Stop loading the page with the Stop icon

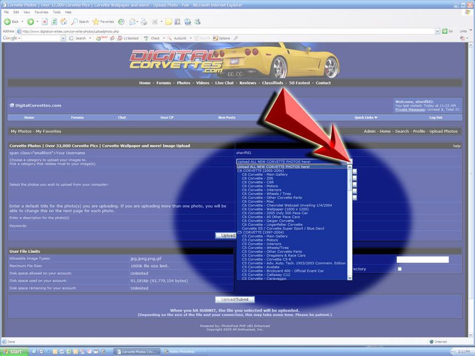[x=45, y=21]
